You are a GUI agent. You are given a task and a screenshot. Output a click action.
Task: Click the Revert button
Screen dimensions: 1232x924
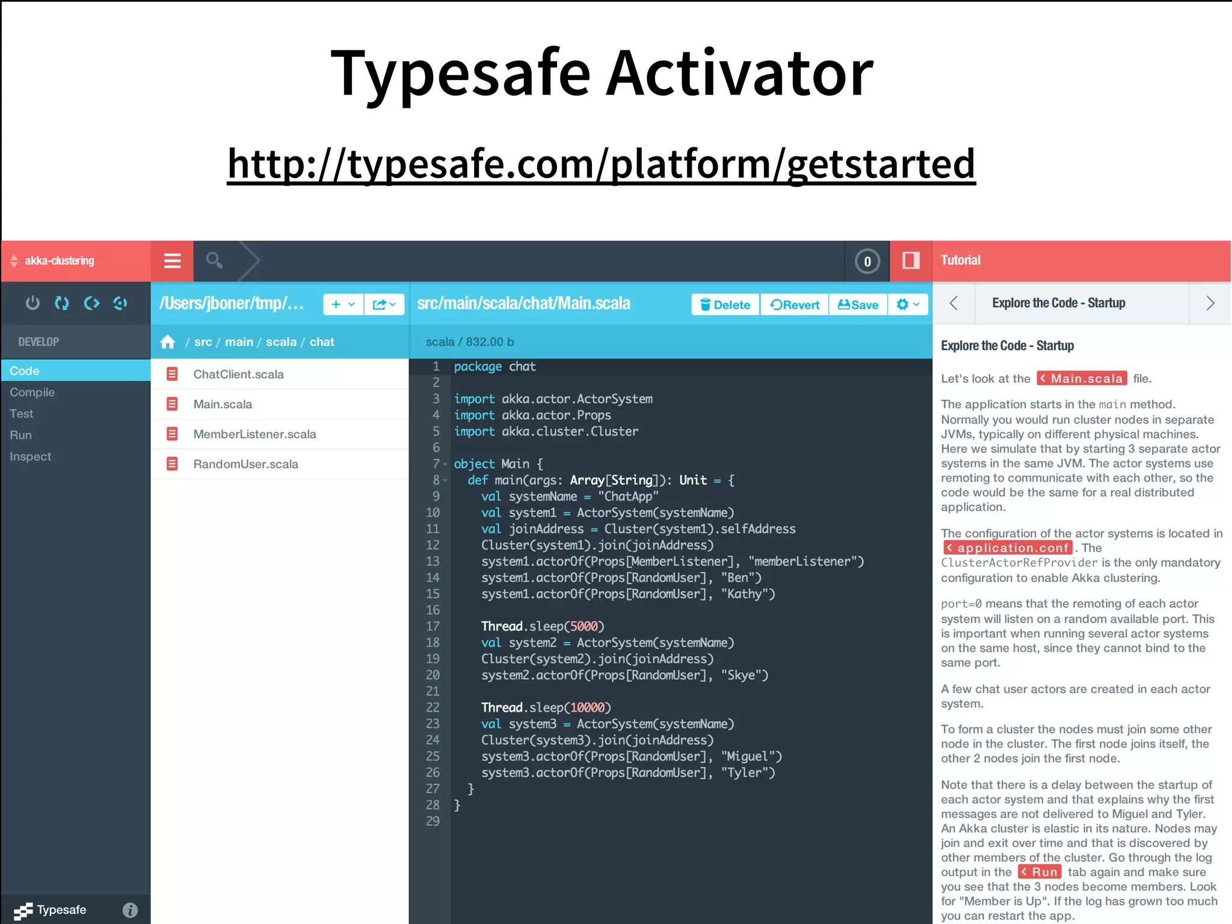[x=795, y=304]
